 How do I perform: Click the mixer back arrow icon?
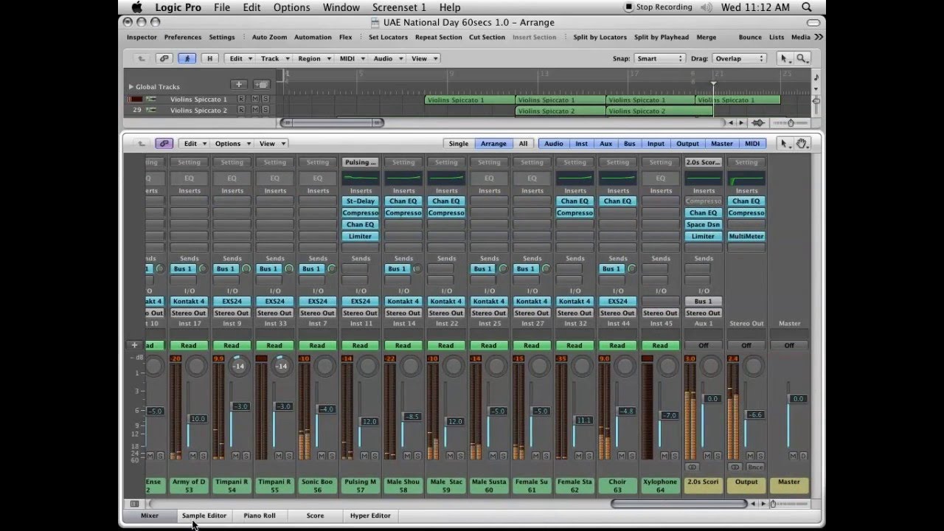(141, 143)
